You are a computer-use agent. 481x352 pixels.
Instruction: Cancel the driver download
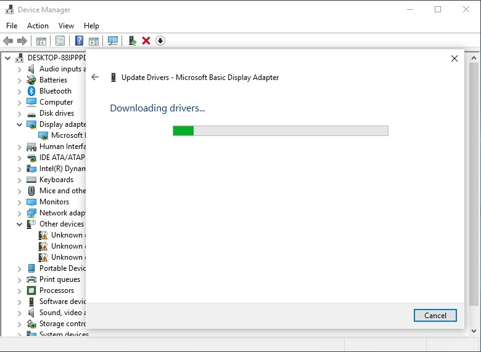435,315
